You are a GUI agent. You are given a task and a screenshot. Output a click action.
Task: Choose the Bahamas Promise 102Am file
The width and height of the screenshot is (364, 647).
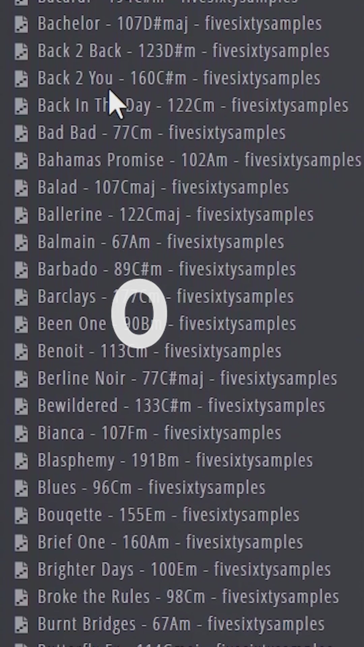[199, 160]
